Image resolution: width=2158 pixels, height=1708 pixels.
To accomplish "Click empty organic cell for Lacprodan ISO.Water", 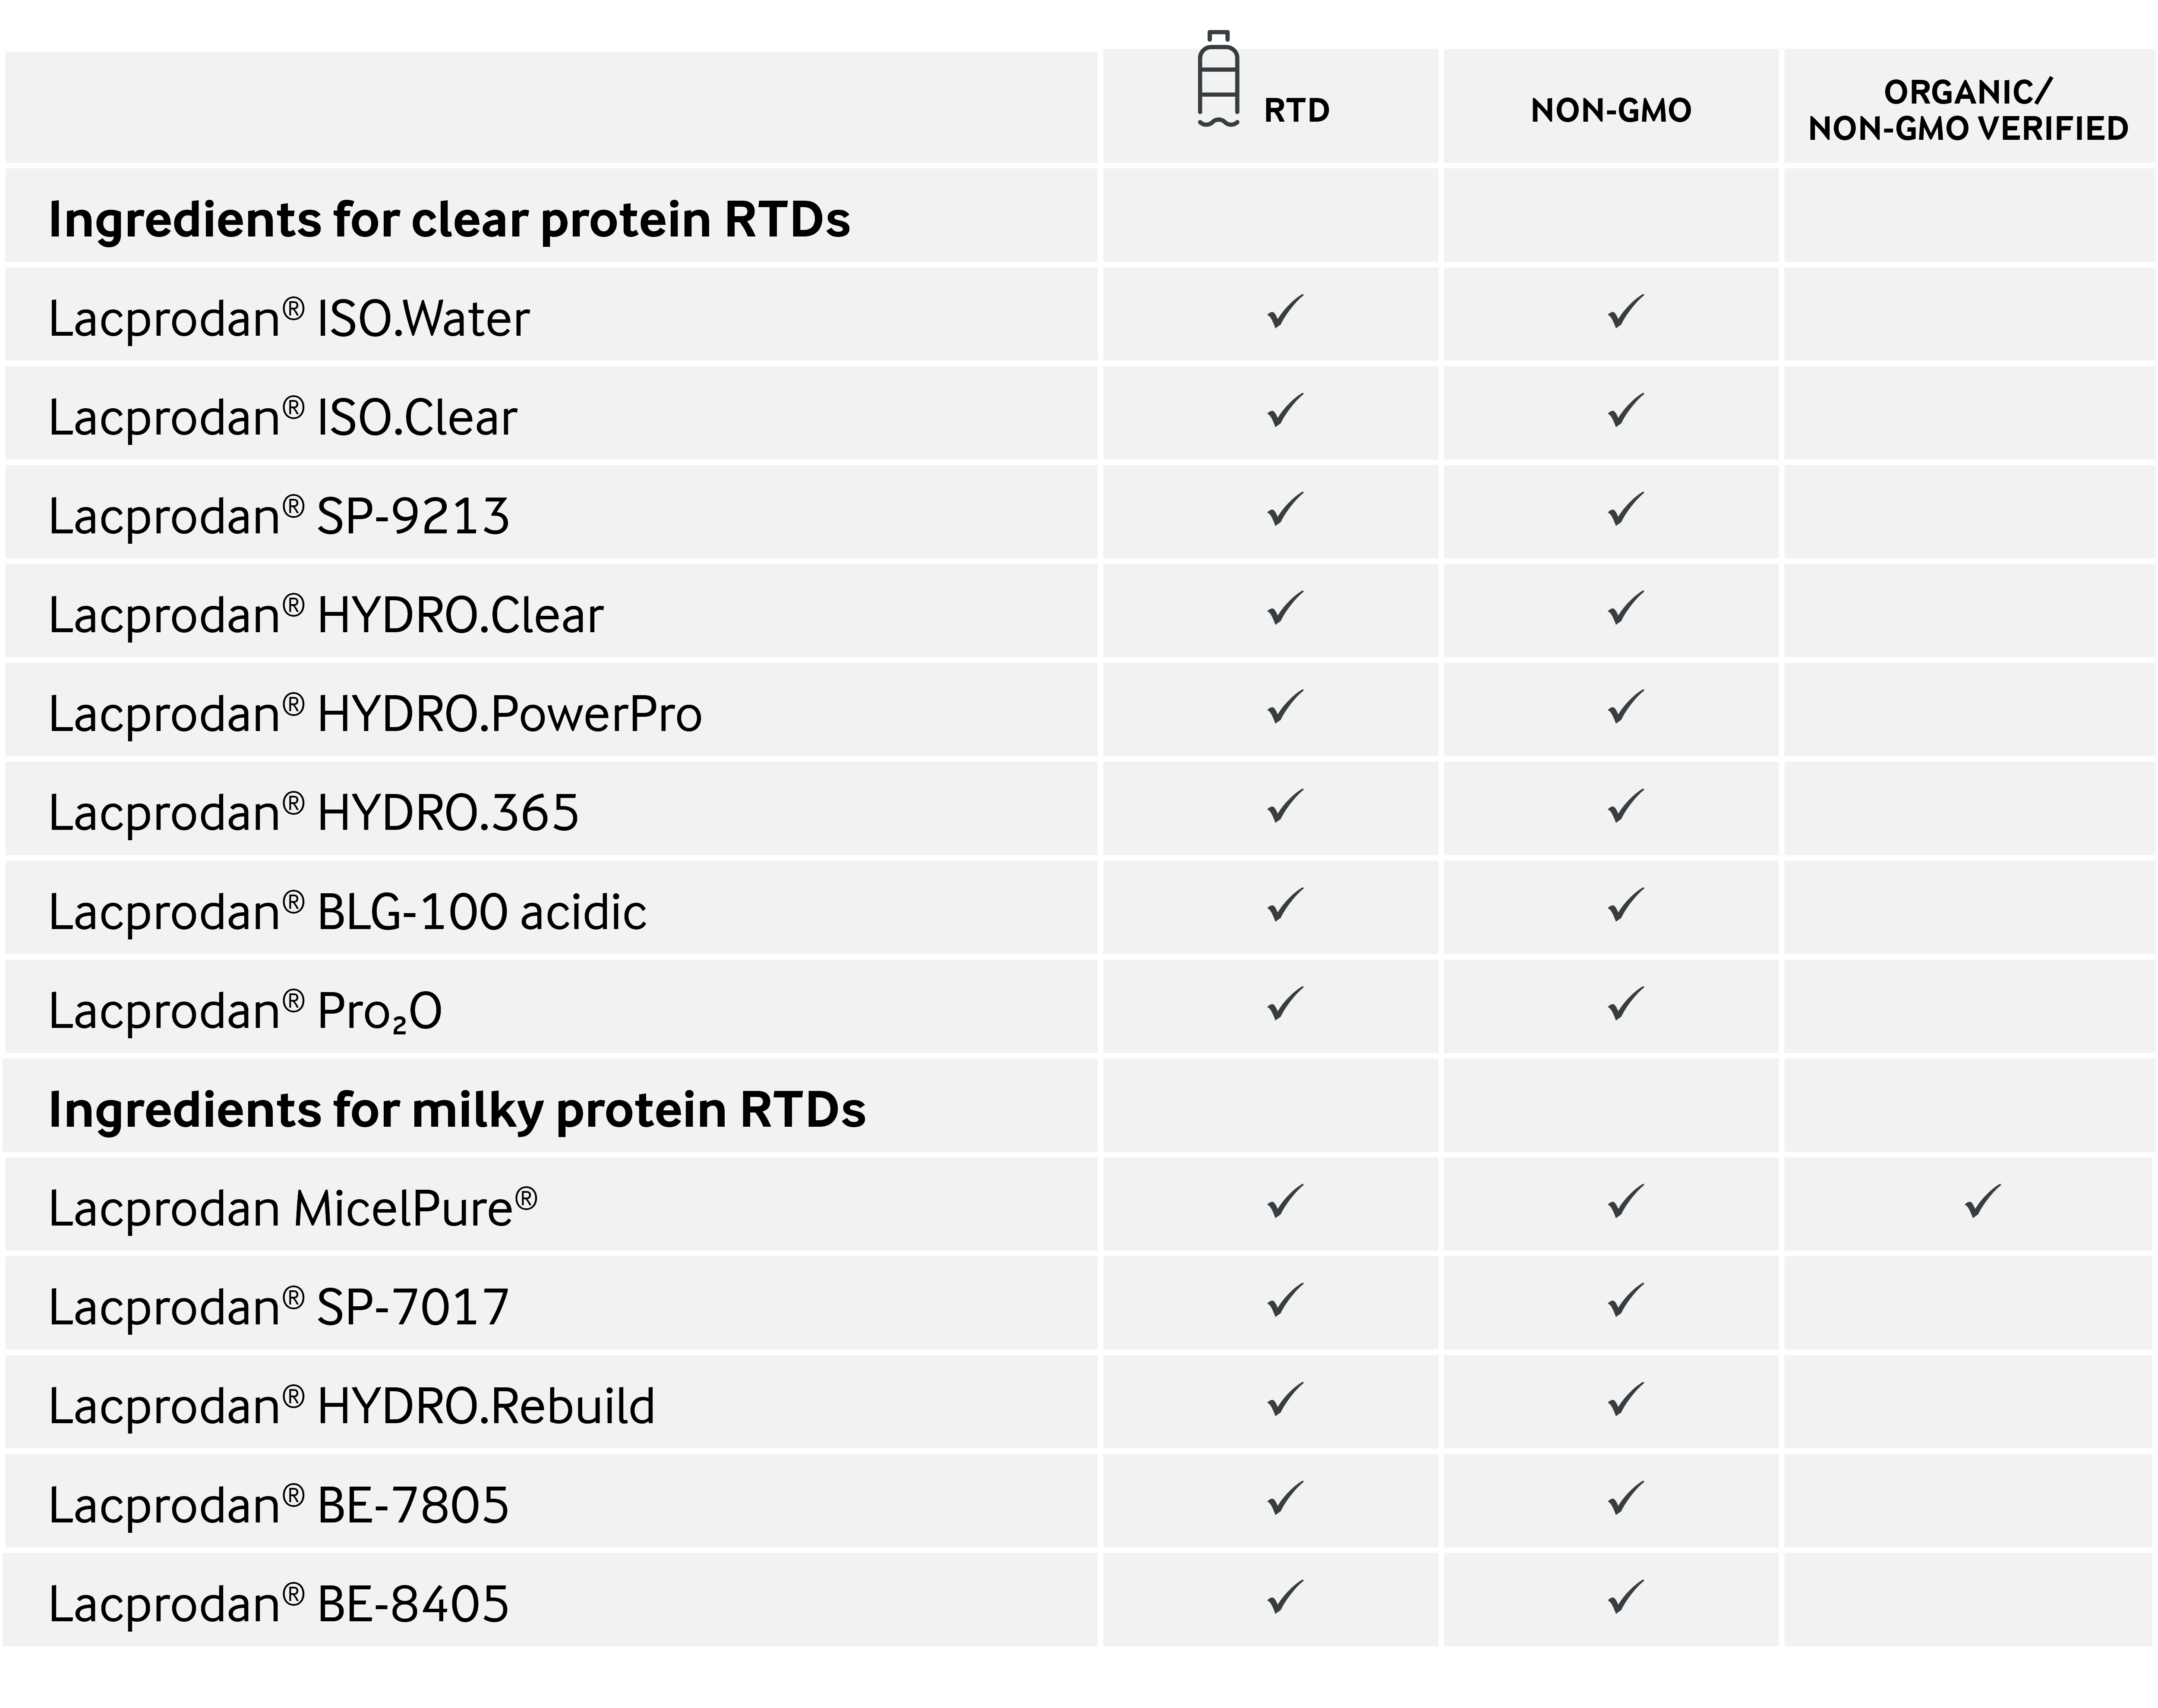I will 1969,313.
